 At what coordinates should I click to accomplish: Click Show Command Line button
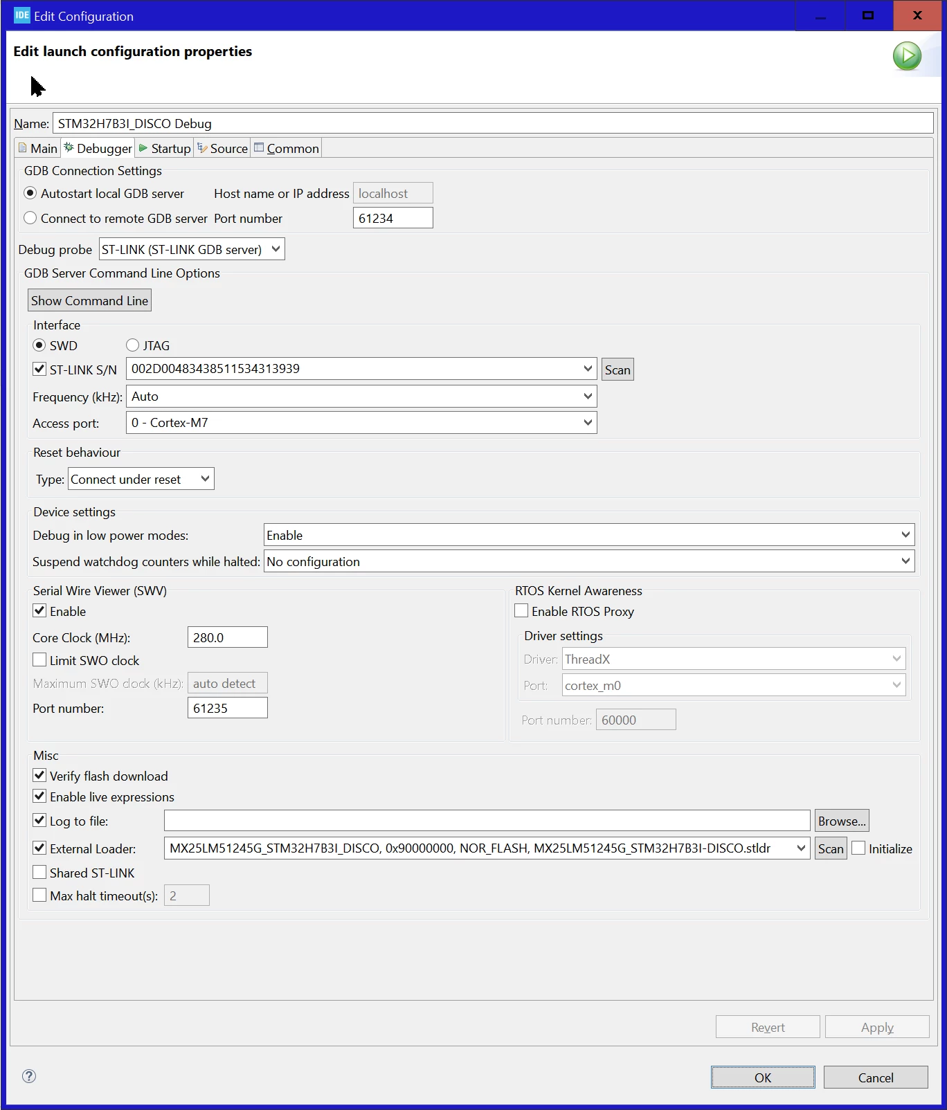pyautogui.click(x=89, y=300)
